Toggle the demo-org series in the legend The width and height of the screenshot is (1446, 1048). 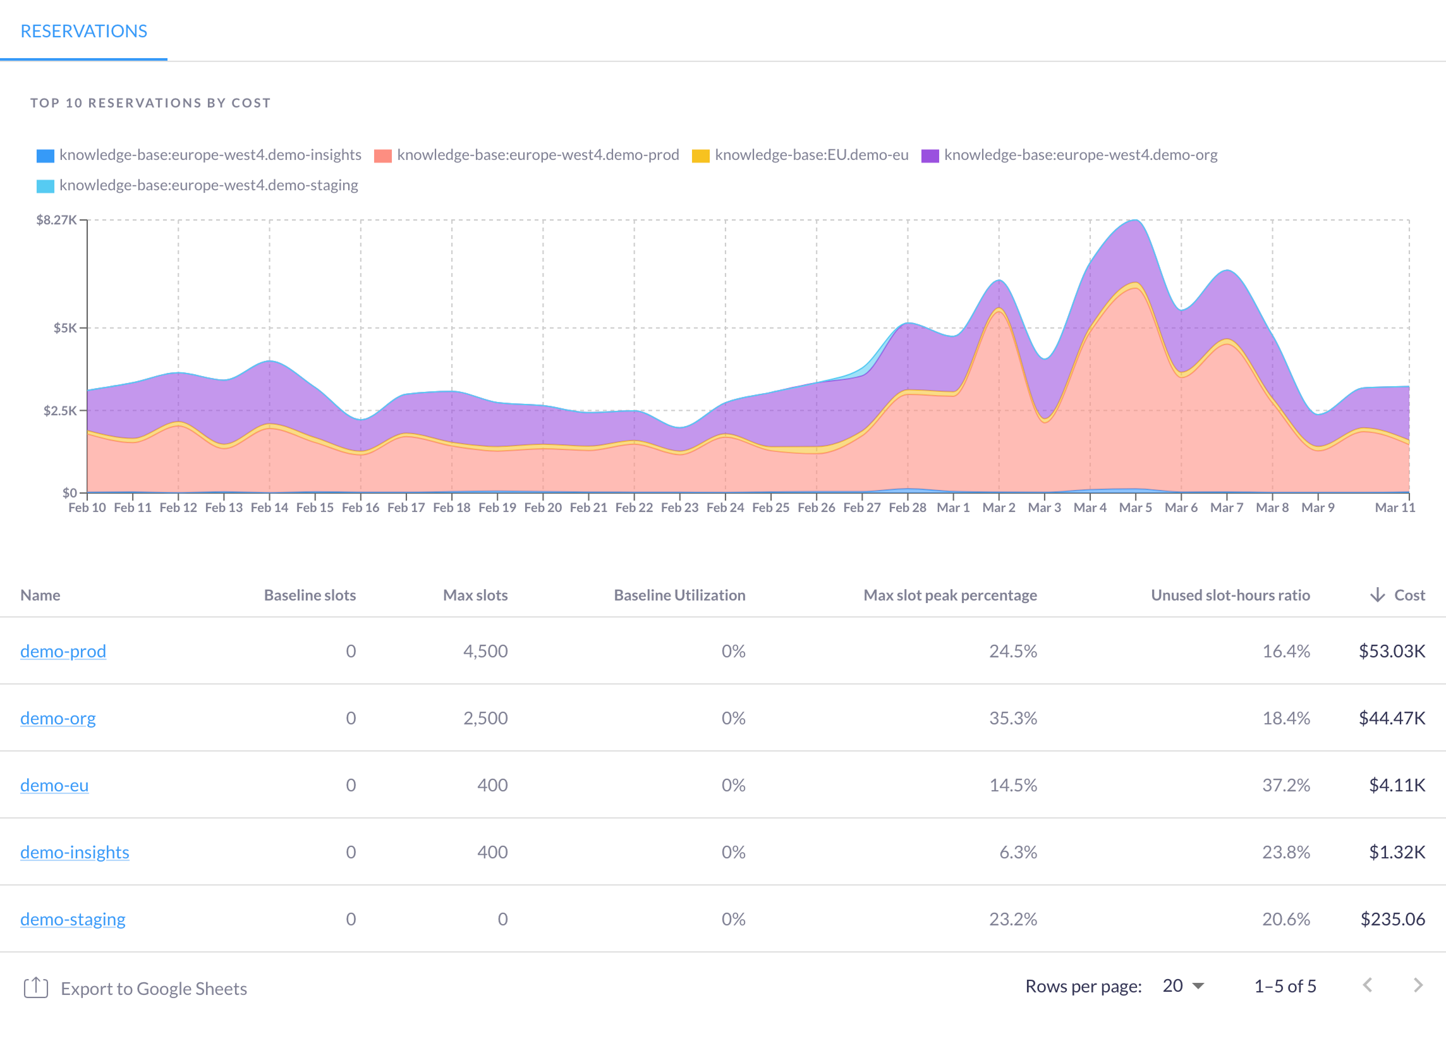[x=930, y=154]
